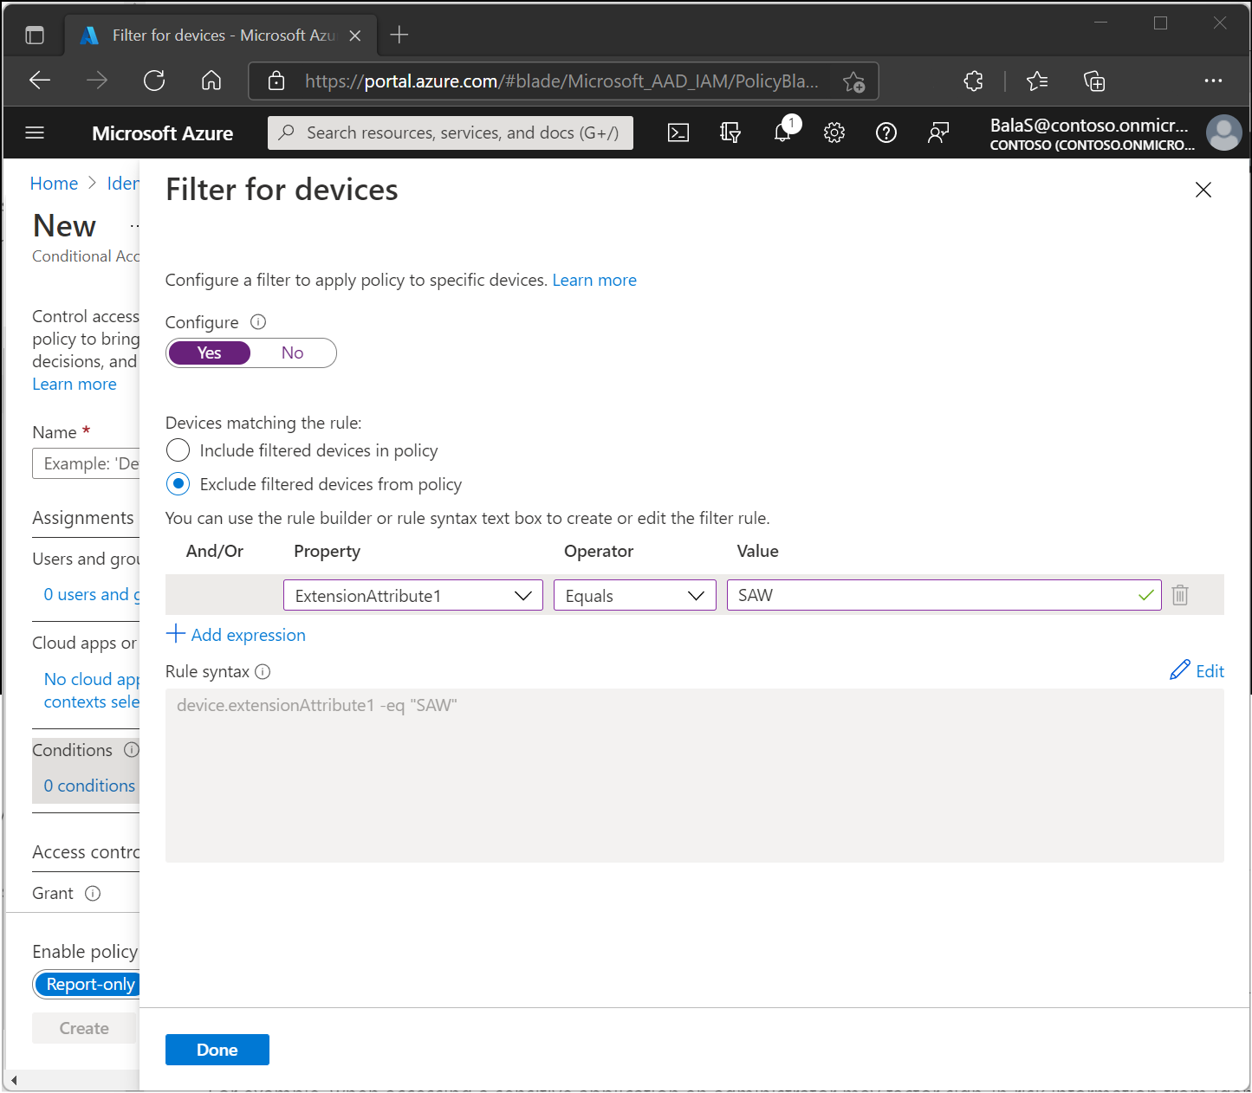
Task: Delete the filter rule row with trash icon
Action: point(1179,595)
